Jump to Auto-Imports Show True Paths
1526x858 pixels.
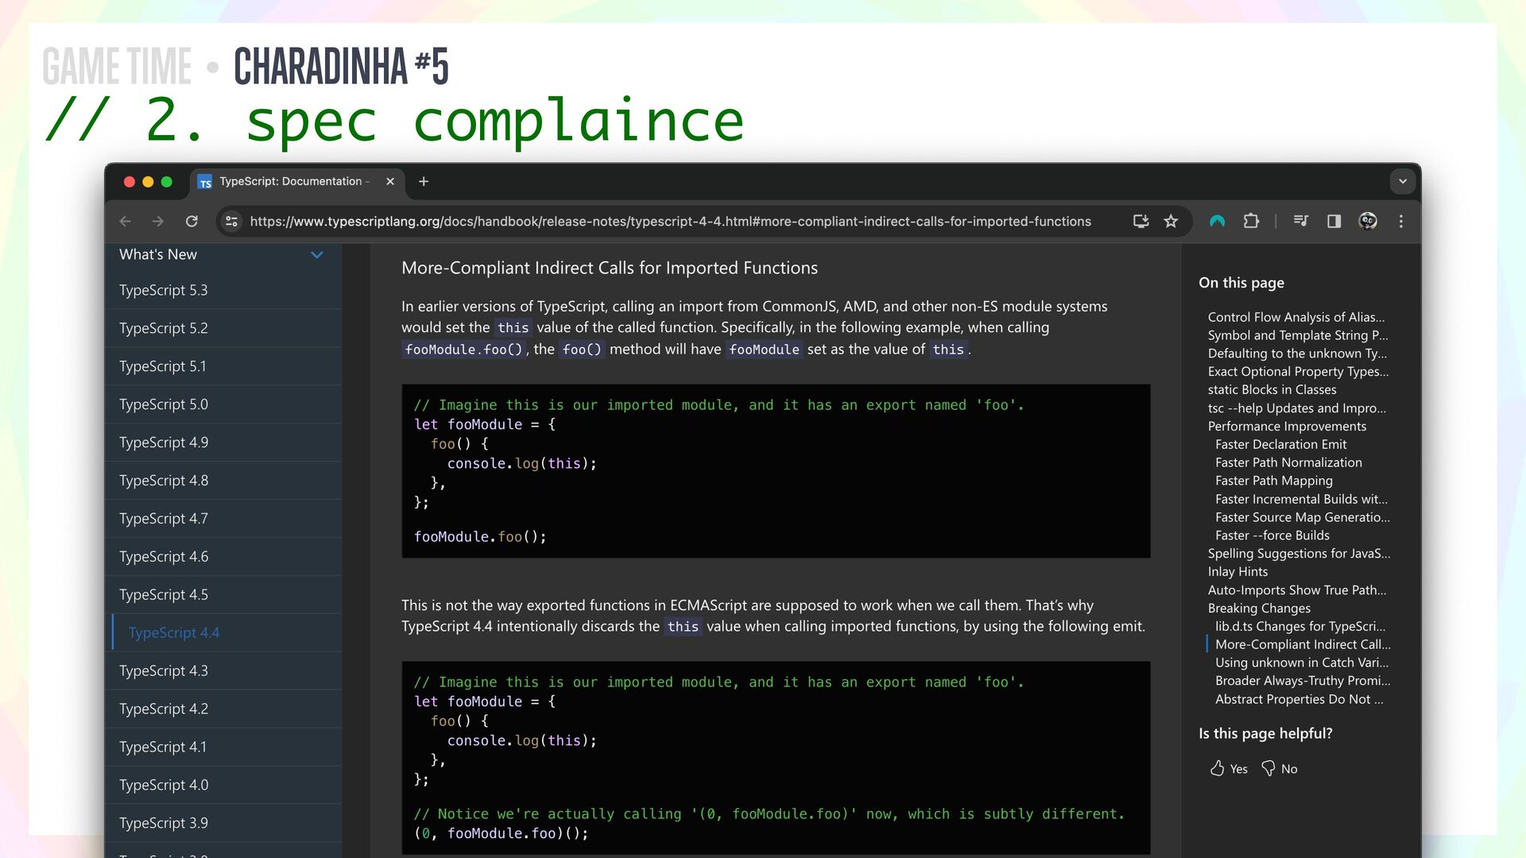1296,591
